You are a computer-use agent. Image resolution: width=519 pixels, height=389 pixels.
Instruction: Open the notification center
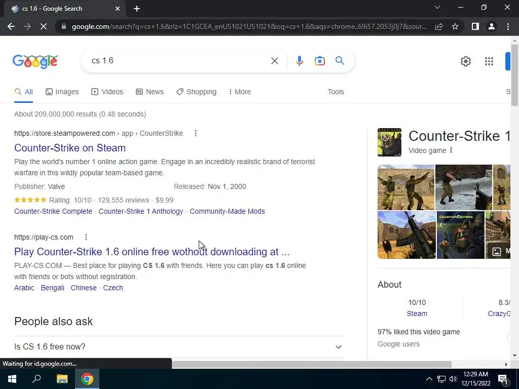click(x=503, y=379)
